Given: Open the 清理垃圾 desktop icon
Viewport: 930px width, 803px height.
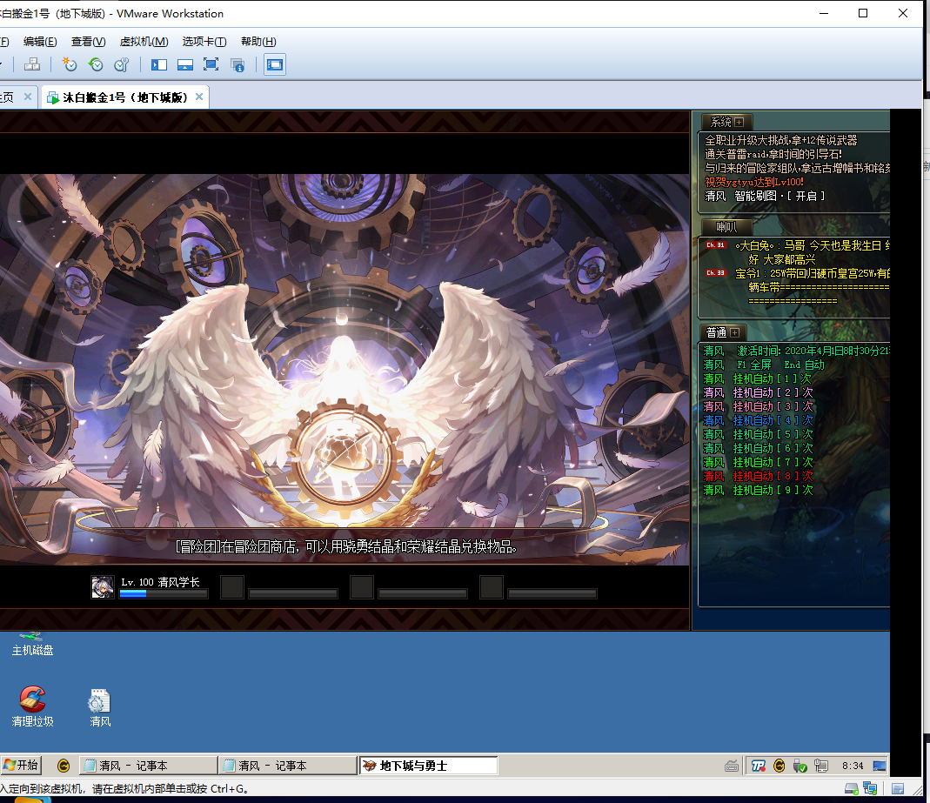Looking at the screenshot, I should pyautogui.click(x=32, y=705).
